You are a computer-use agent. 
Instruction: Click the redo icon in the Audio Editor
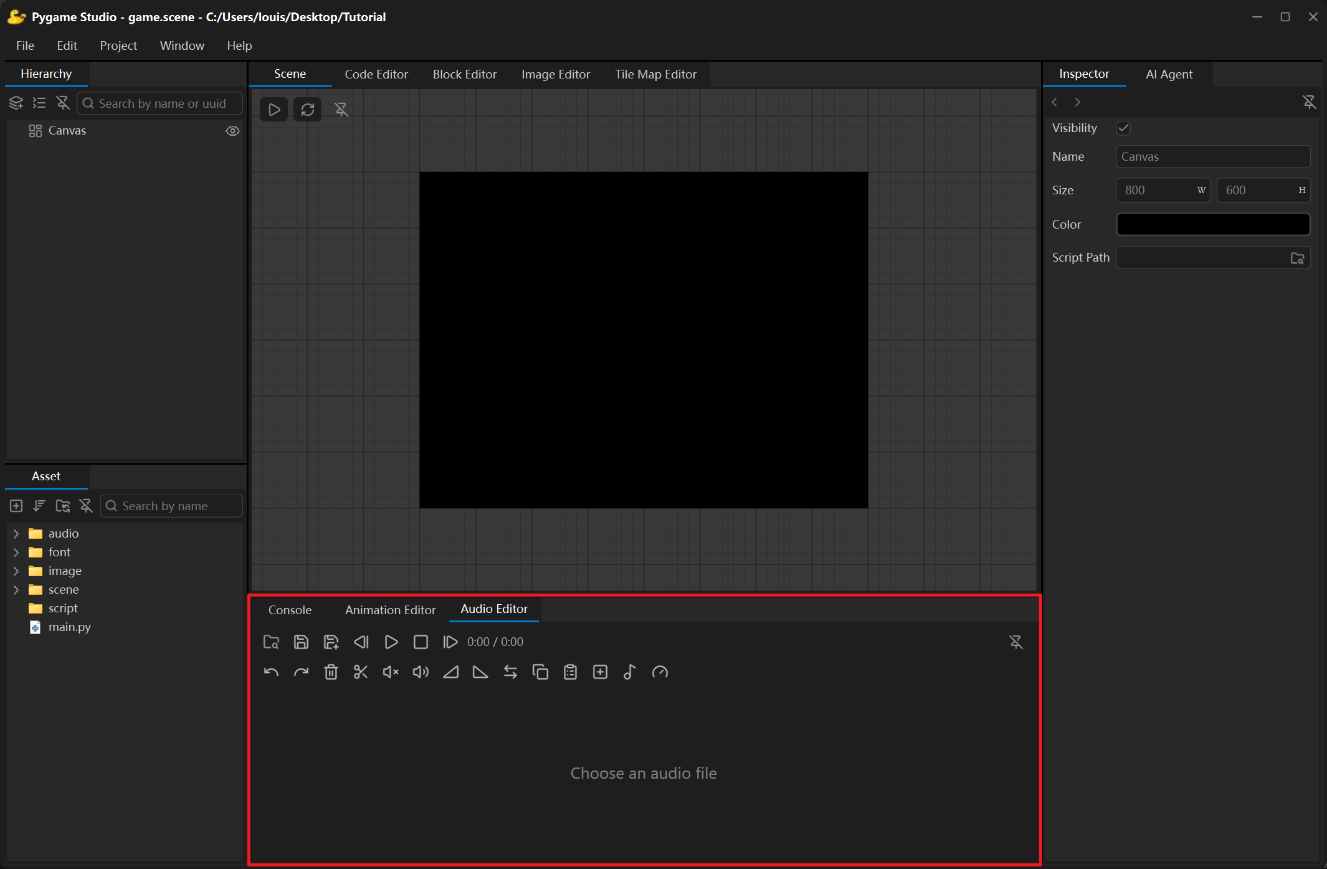301,672
